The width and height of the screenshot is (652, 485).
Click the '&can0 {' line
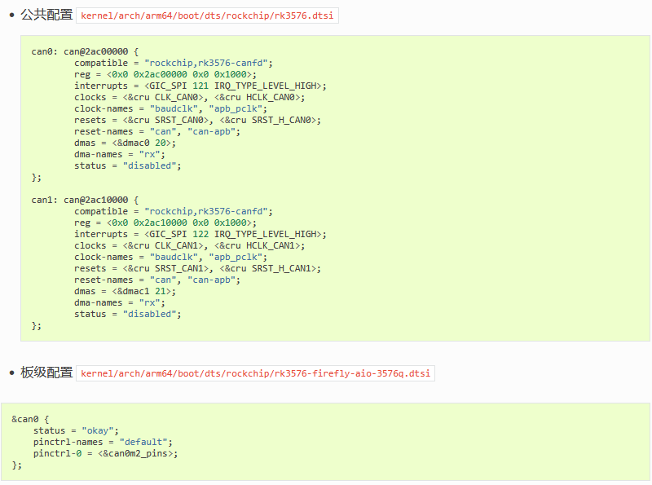coord(30,419)
